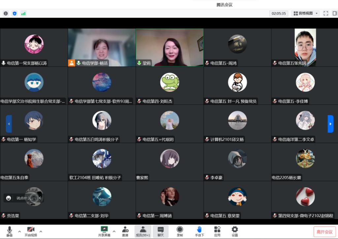
Task: Click avatar of 电信第五朱自泰
Action: tap(34, 158)
